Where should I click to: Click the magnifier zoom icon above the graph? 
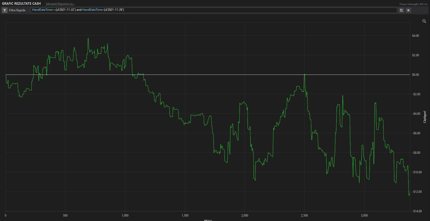click(424, 21)
